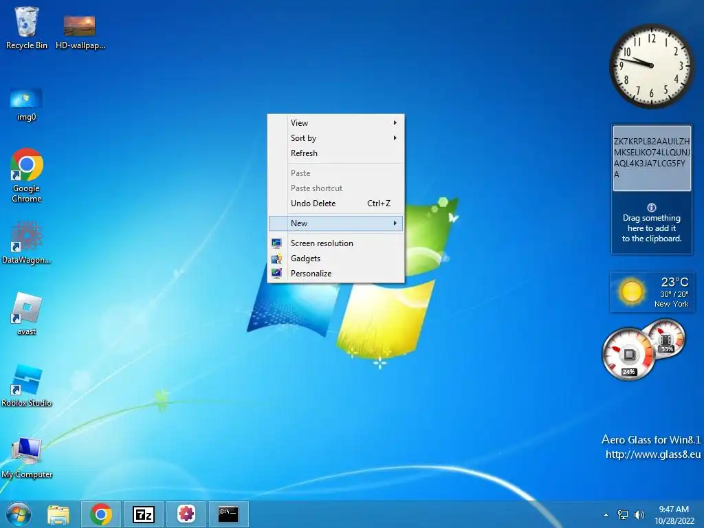The image size is (704, 528).
Task: Choose Personalize from context menu
Action: (x=335, y=274)
